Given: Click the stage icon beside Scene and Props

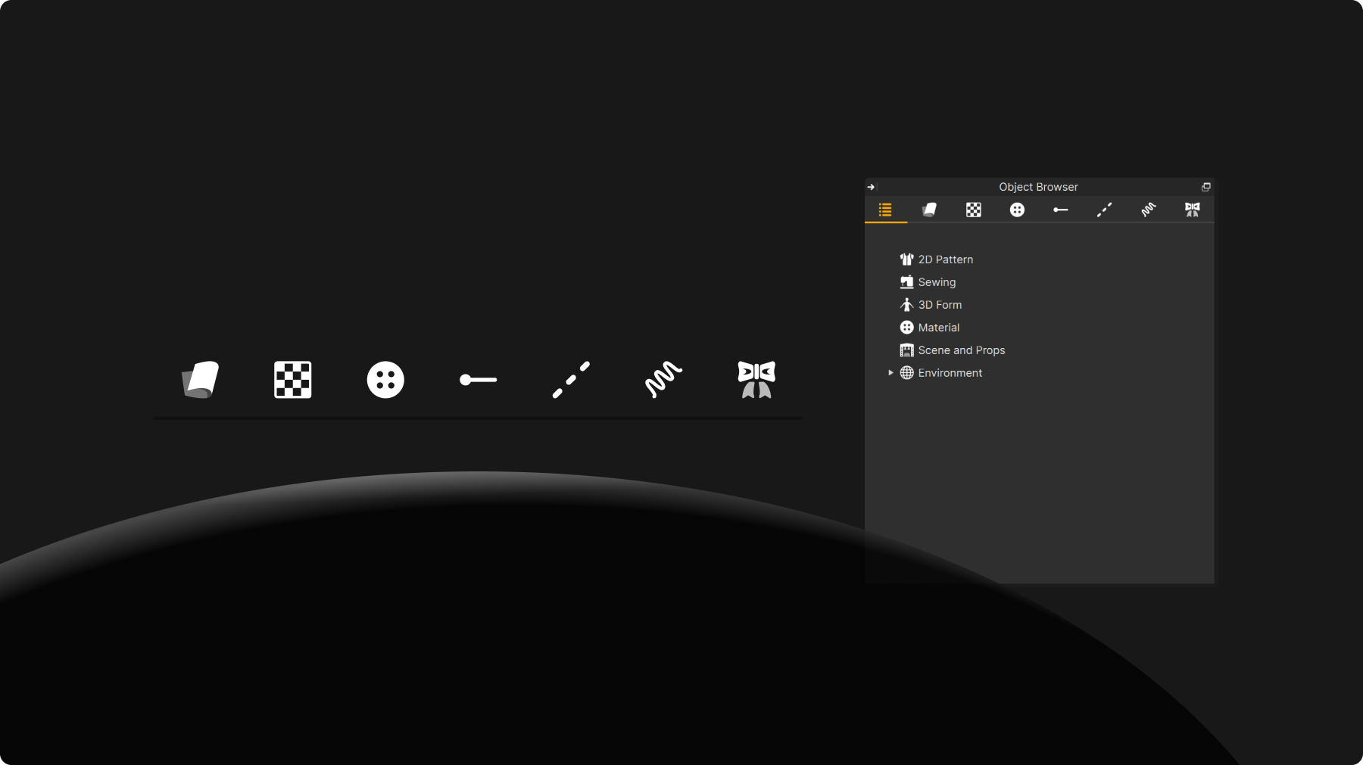Looking at the screenshot, I should [x=906, y=350].
